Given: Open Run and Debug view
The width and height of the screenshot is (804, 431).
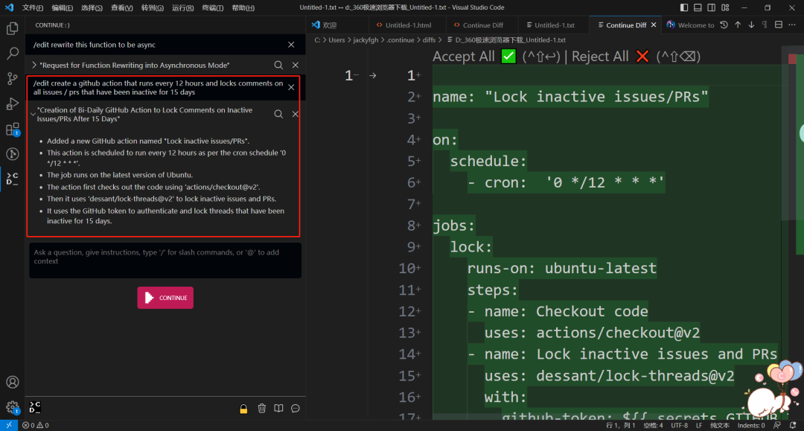Looking at the screenshot, I should coord(13,103).
